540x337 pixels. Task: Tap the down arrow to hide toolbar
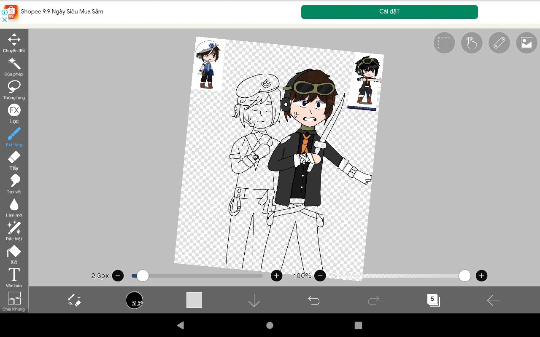click(254, 300)
